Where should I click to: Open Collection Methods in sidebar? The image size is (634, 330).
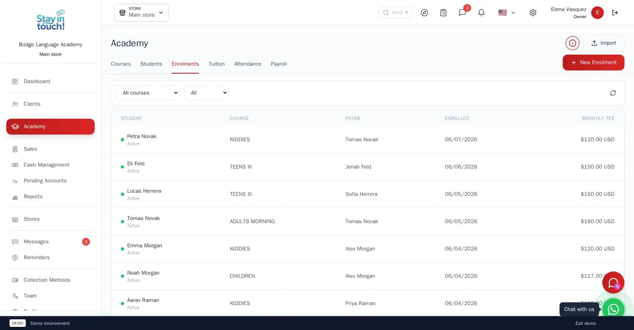pyautogui.click(x=51, y=280)
